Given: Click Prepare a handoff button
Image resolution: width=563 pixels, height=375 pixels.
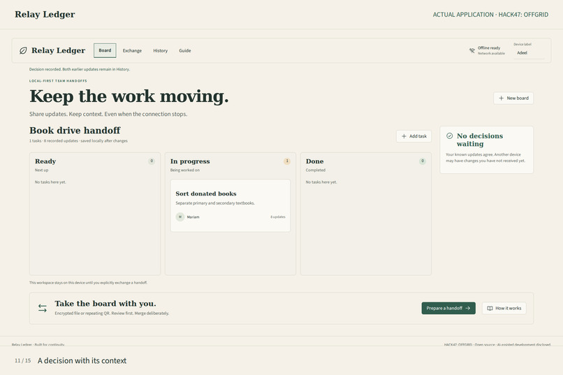Looking at the screenshot, I should tap(448, 308).
